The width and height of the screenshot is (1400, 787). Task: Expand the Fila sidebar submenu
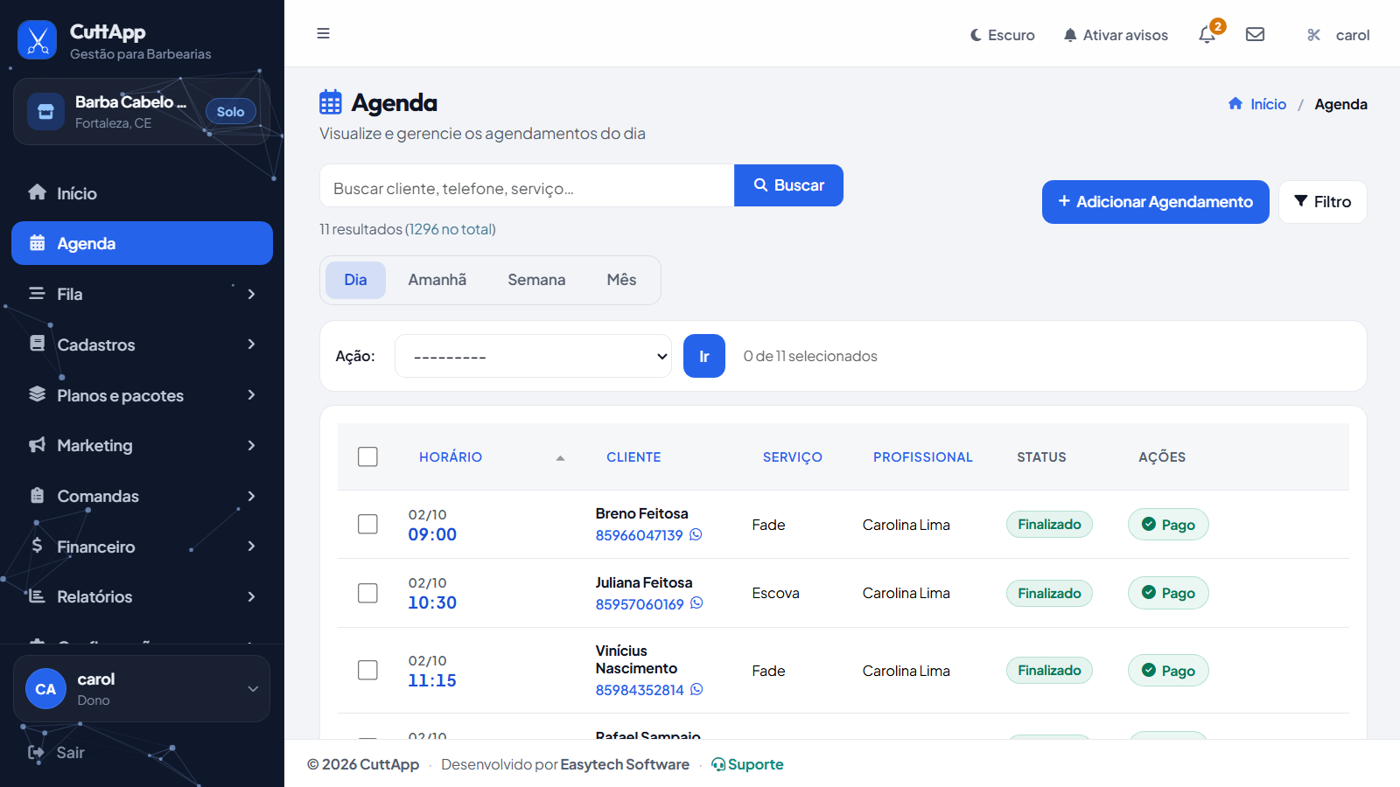pos(142,294)
